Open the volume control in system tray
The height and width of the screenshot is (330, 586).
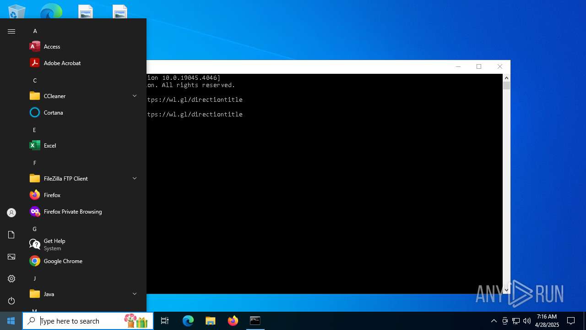[x=527, y=321]
